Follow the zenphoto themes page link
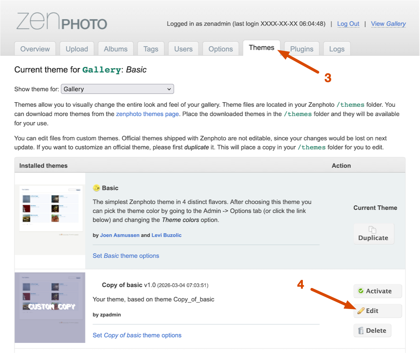The height and width of the screenshot is (353, 420). click(147, 114)
